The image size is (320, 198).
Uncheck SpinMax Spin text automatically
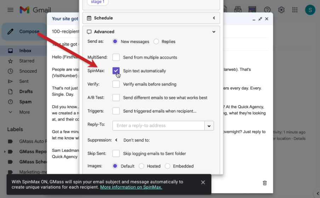pos(116,71)
